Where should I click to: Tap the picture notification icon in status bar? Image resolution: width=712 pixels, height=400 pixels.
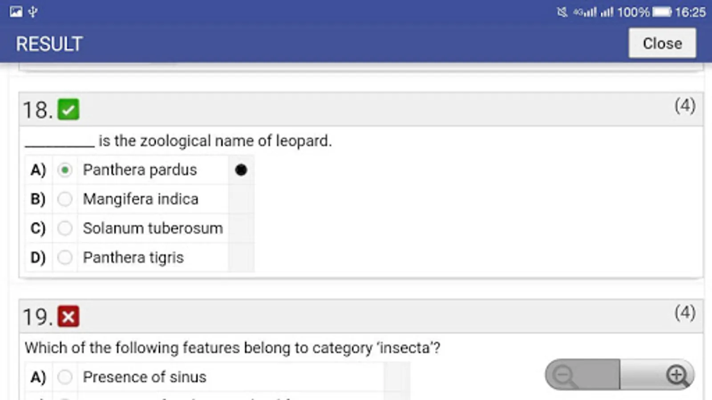pyautogui.click(x=16, y=12)
